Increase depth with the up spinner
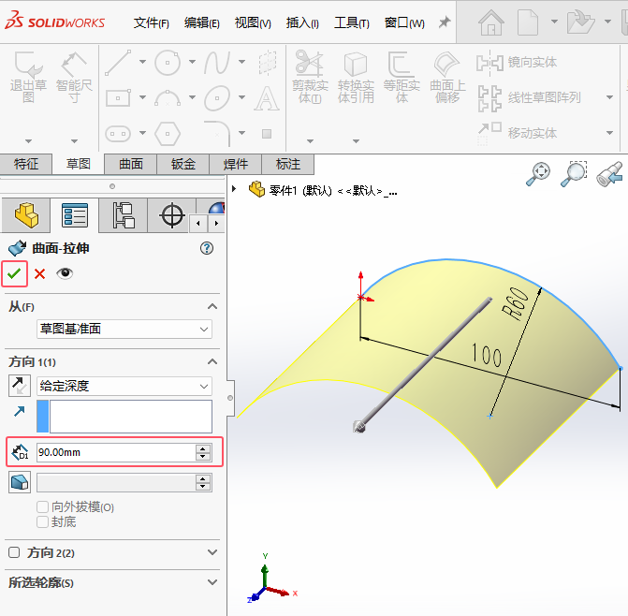The height and width of the screenshot is (616, 628). click(203, 448)
